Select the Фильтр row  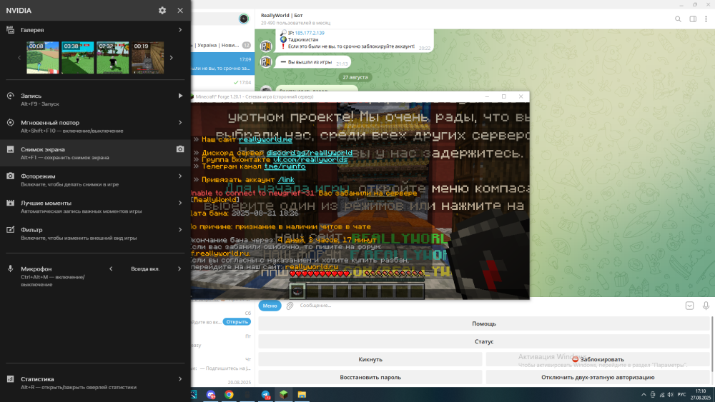coord(95,233)
